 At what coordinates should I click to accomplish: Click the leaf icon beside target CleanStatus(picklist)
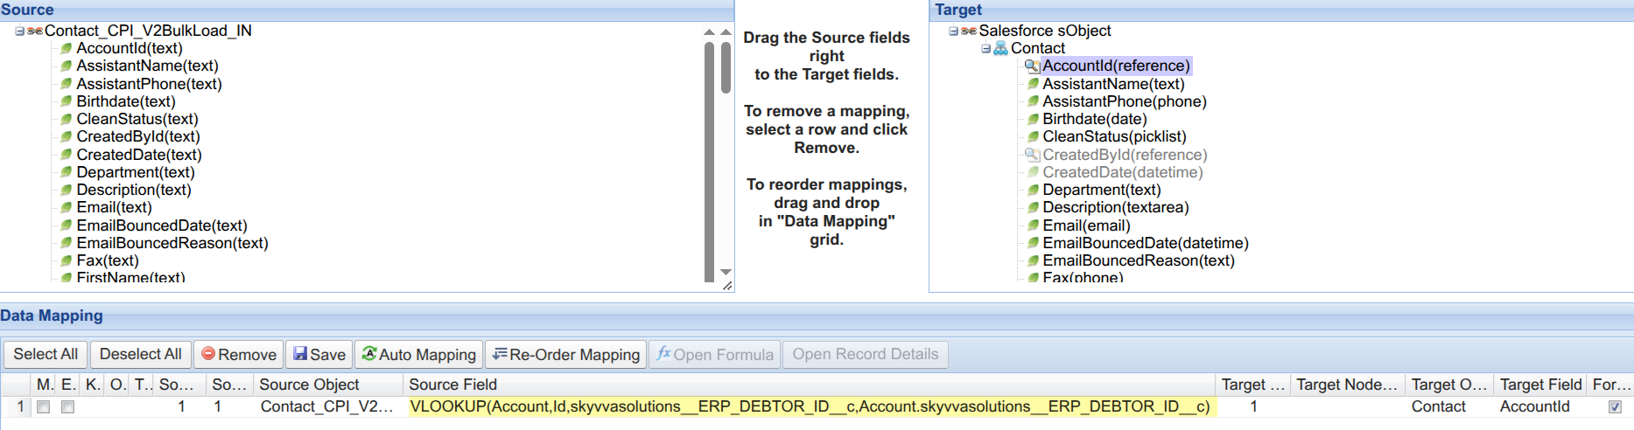1034,136
